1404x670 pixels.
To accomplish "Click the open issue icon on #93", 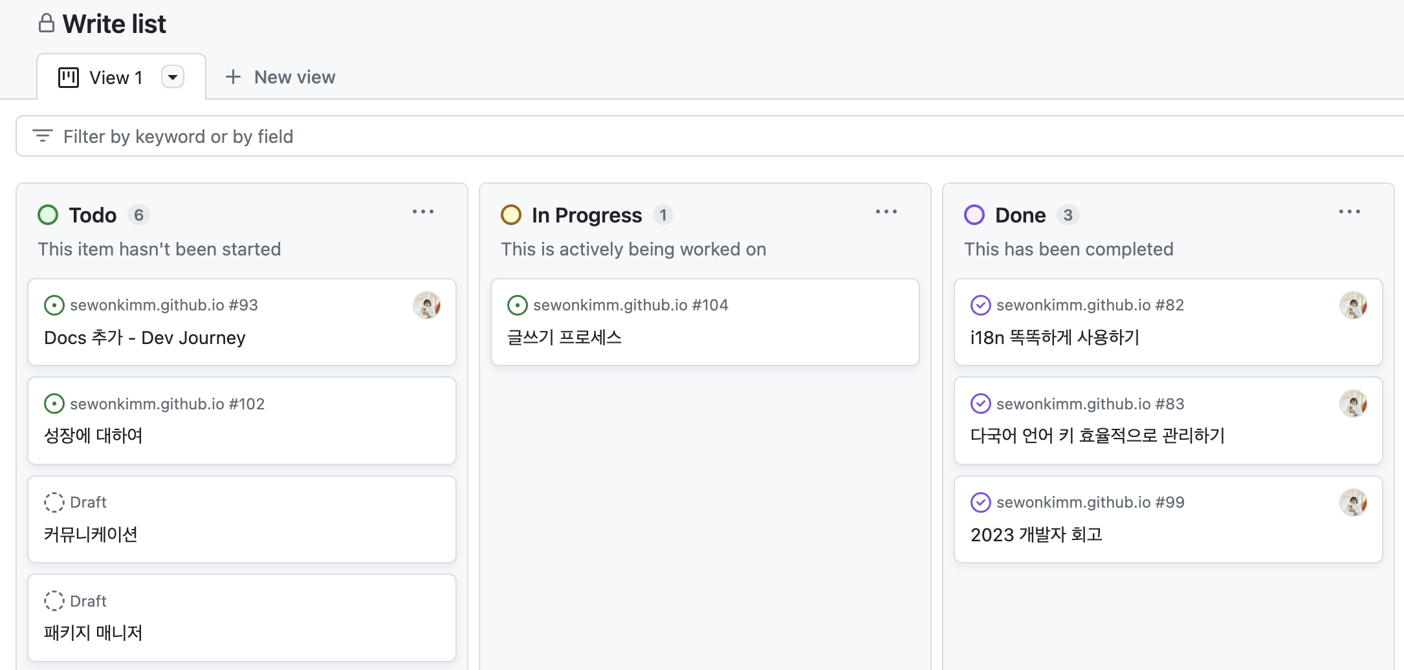I will (54, 305).
